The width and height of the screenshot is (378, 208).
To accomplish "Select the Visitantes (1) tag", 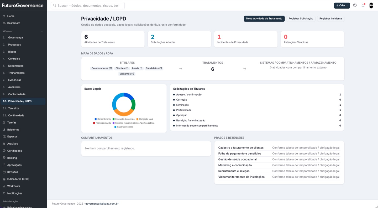I will [x=127, y=74].
